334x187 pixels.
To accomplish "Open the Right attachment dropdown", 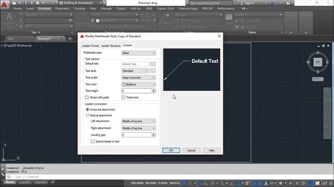I will point(138,128).
